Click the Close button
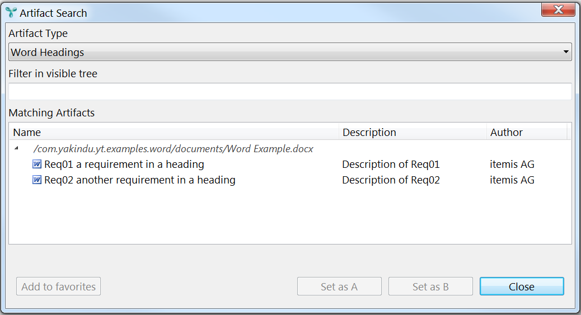This screenshot has width=581, height=315. (522, 286)
